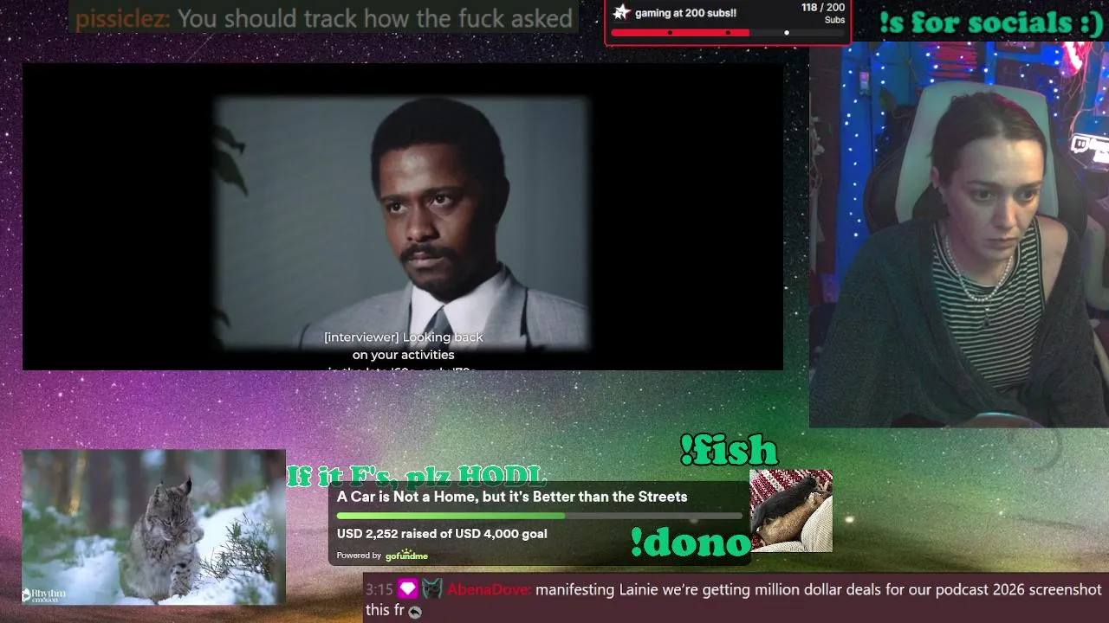Viewport: 1109px width, 623px height.
Task: Click the green GoFundMe donation progress bar
Action: click(x=539, y=516)
